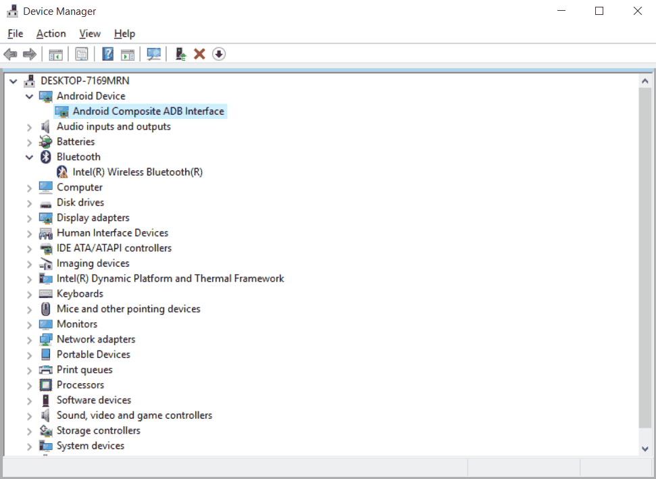
Task: Click the Network adapters icon
Action: click(x=45, y=339)
